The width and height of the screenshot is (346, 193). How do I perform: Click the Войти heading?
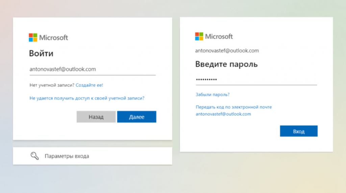[41, 54]
